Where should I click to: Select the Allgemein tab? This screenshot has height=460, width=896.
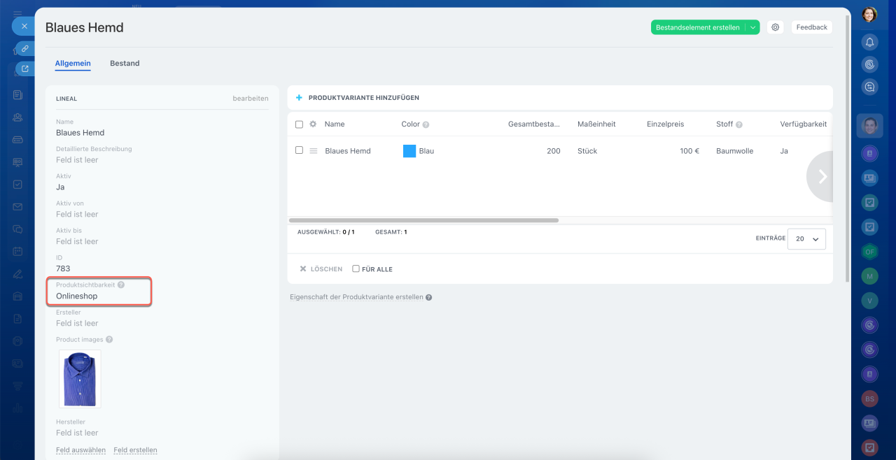(x=73, y=64)
